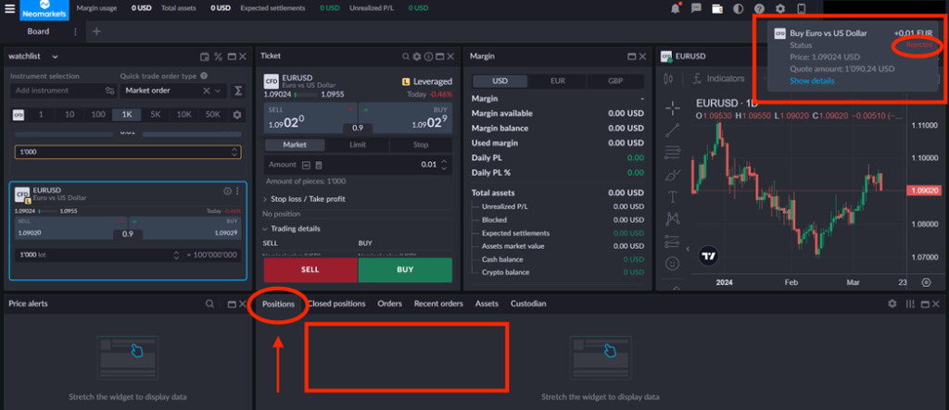Click Show details in order notification
The image size is (949, 410).
pos(812,81)
